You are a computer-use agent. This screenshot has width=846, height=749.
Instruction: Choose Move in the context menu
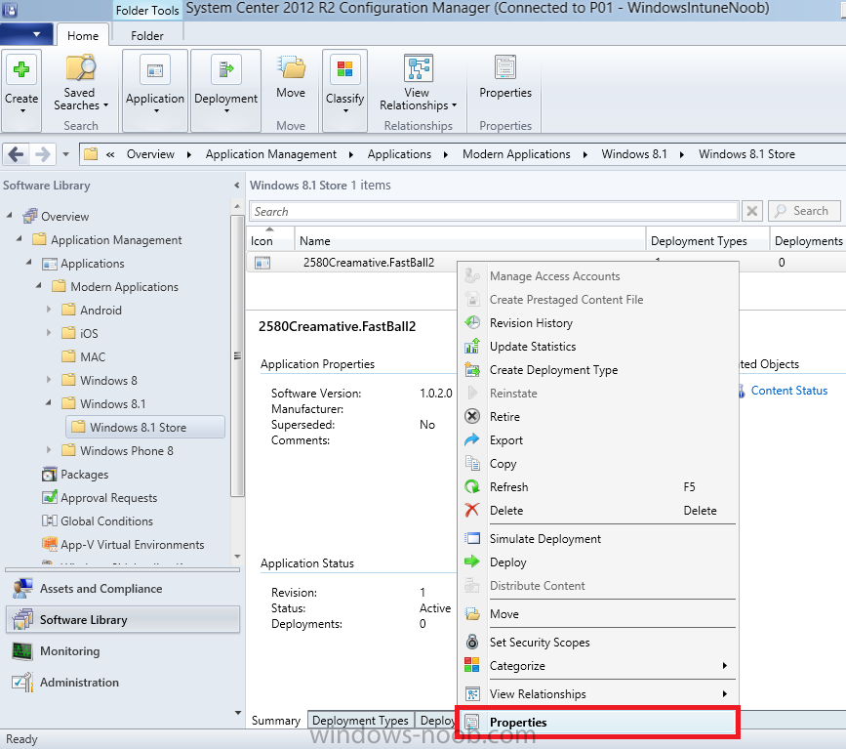coord(598,614)
